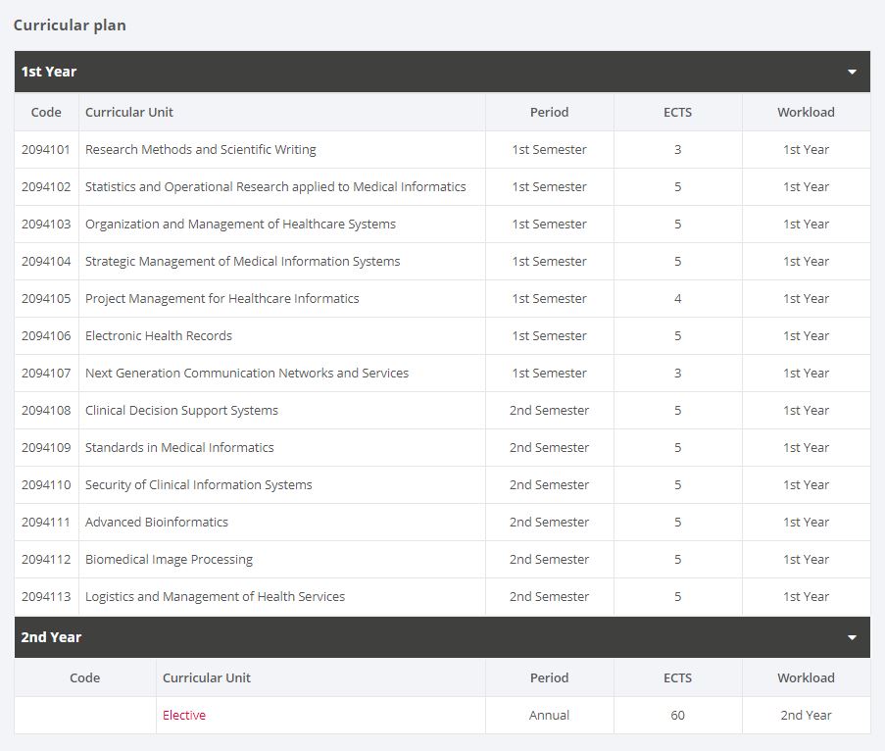Click 1st Semester in Organization and Management row
Image resolution: width=885 pixels, height=751 pixels.
point(549,225)
